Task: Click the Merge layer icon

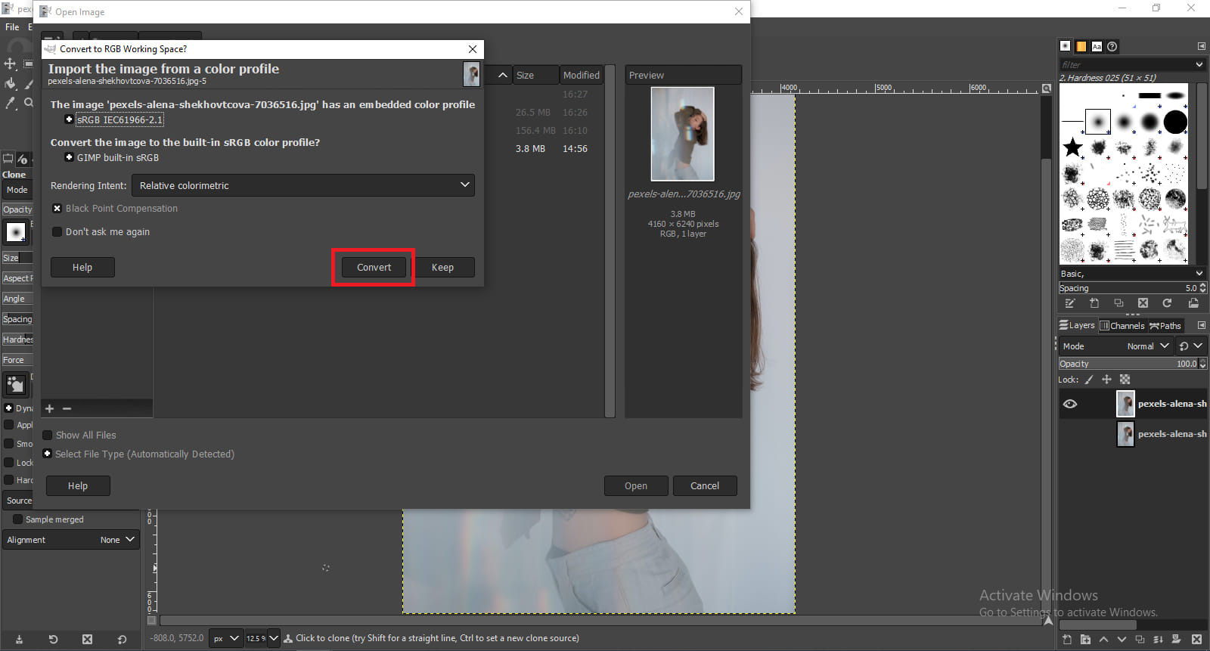Action: click(1158, 640)
